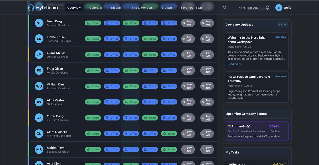Screen dimensions: 319x165
Task: Click Noah Berg's first Home status pill
Action: coord(93,23)
